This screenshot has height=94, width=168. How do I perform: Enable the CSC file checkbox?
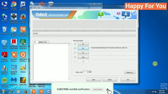[x=75, y=57]
